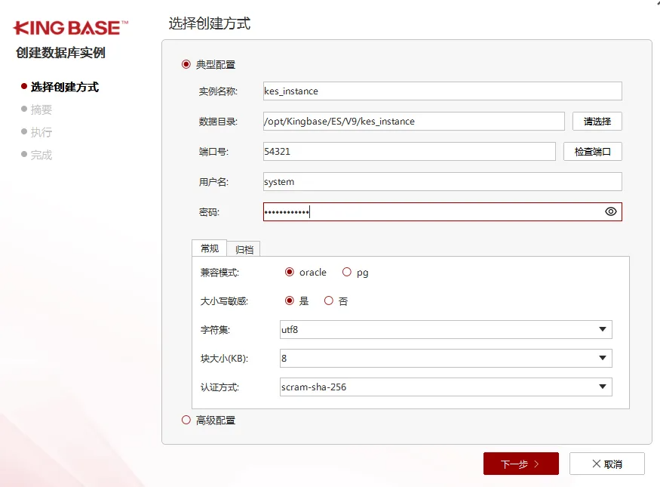Open the 字符集 utf8 dropdown

coord(446,330)
